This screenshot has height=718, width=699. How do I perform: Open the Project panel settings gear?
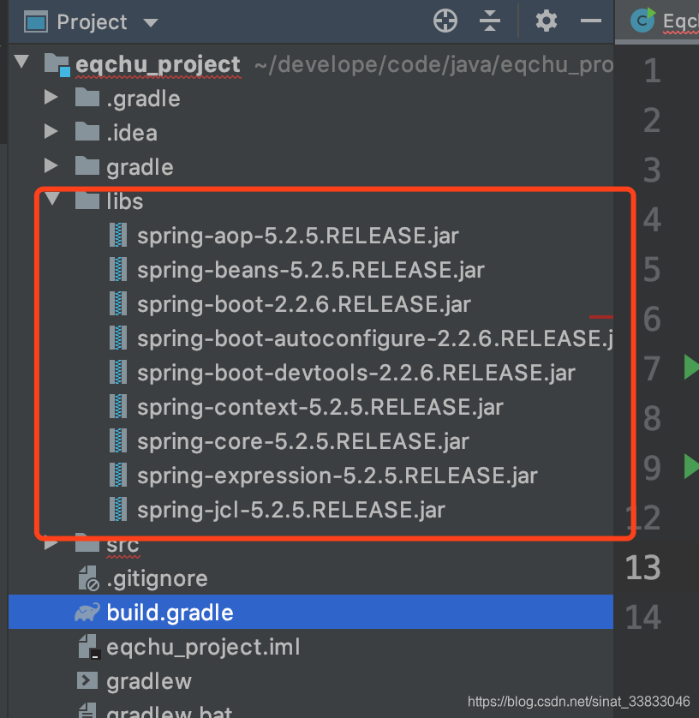(x=547, y=21)
